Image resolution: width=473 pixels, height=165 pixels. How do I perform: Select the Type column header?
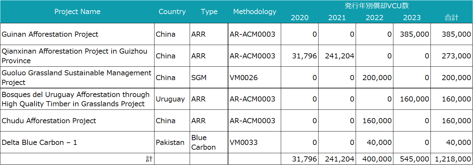point(209,12)
